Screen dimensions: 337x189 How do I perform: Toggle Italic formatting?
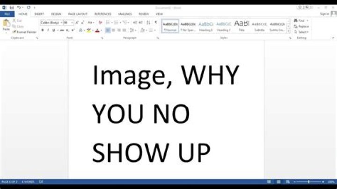48,30
